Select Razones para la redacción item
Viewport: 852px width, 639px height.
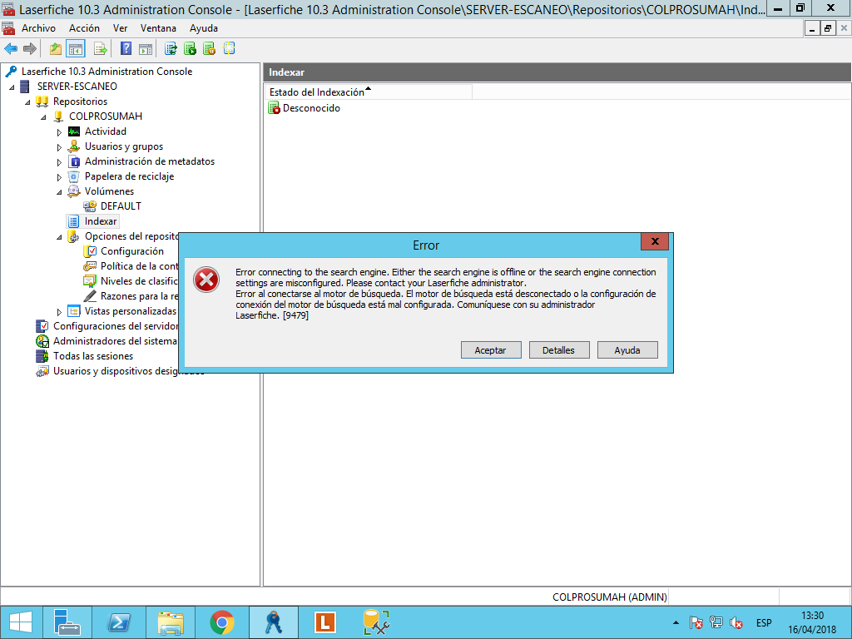[139, 296]
